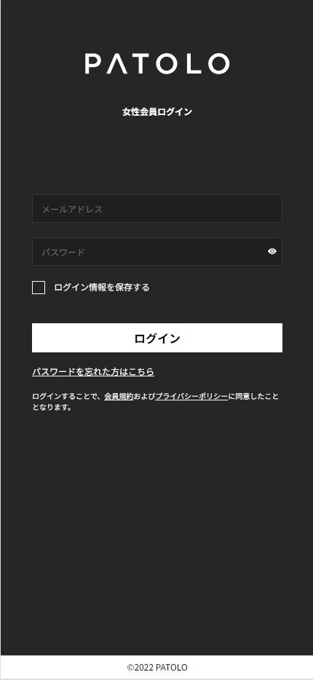Open the プライバシーポリシー link
The image size is (313, 680).
[x=191, y=396]
